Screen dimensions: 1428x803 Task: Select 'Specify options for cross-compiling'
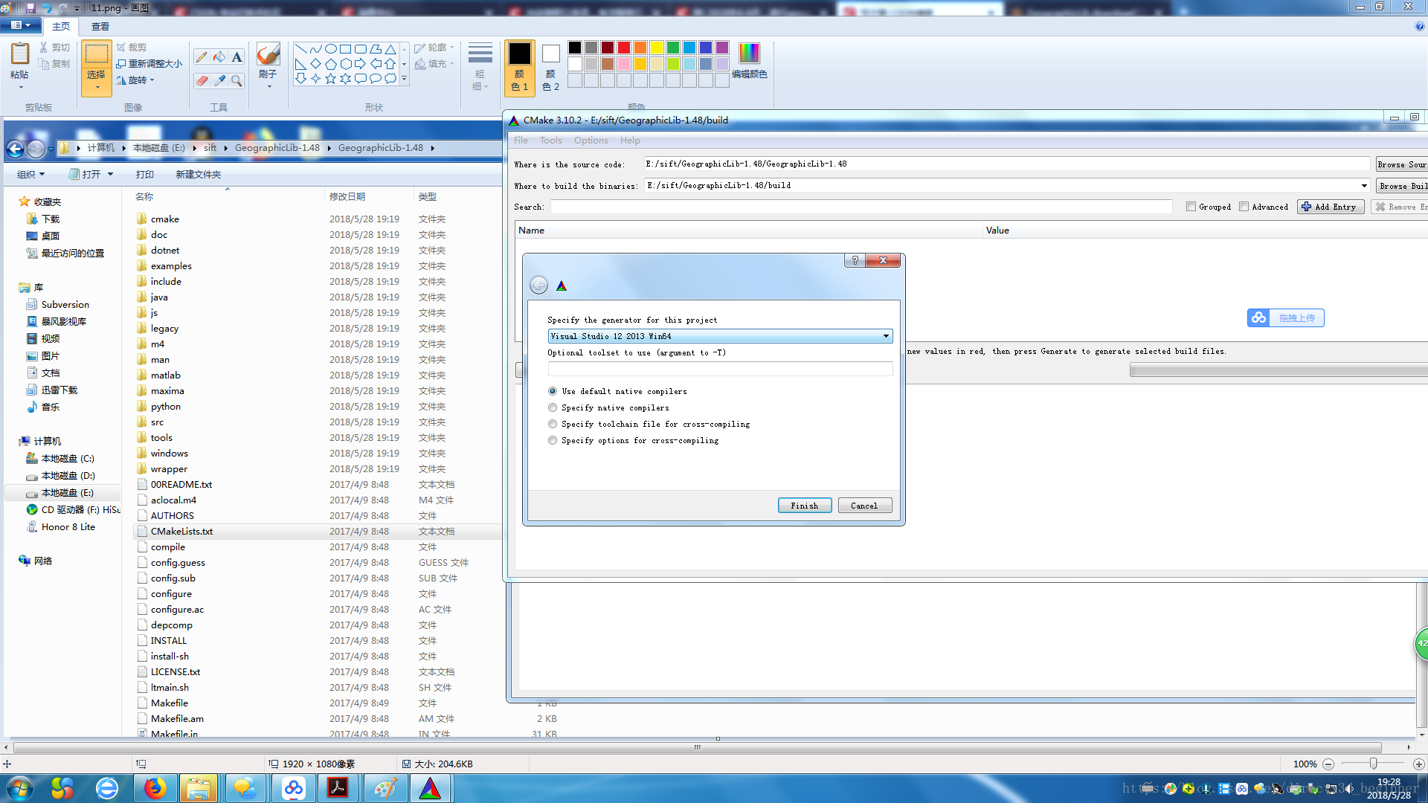tap(553, 440)
